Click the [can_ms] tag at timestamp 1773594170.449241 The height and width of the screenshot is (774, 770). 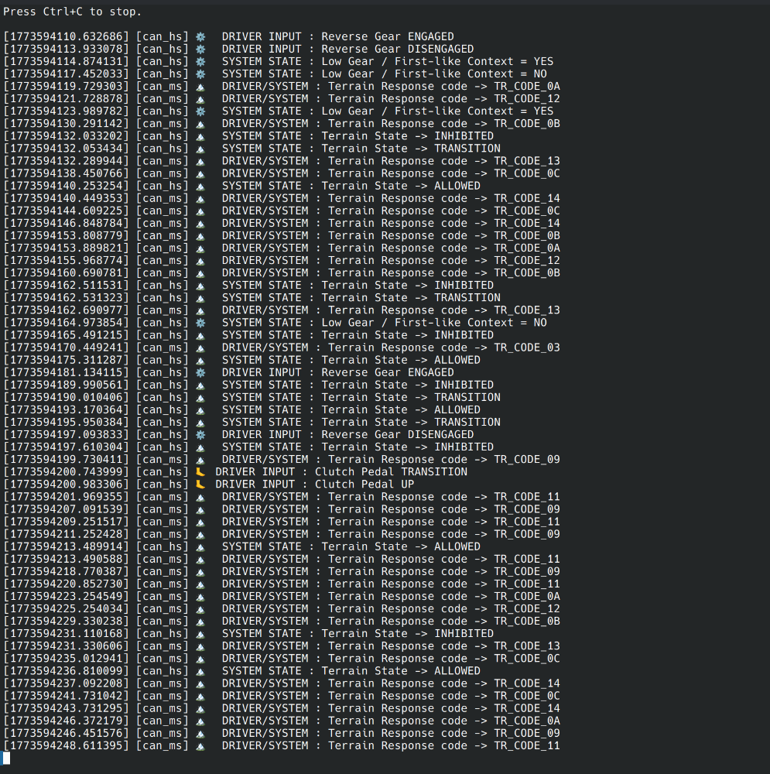pyautogui.click(x=162, y=348)
